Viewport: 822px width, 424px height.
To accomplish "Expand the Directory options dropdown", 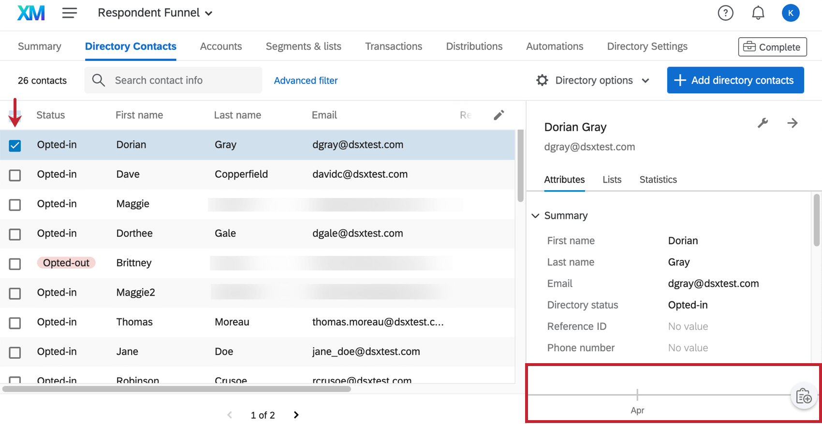I will (x=593, y=80).
